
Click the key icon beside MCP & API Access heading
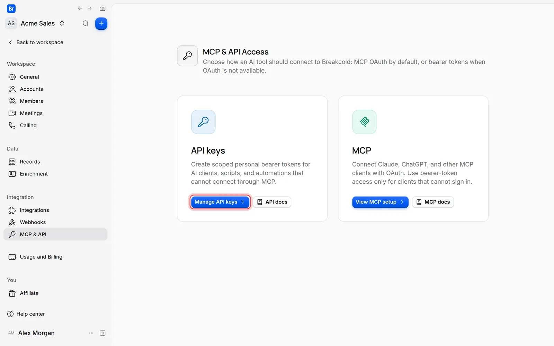(187, 56)
